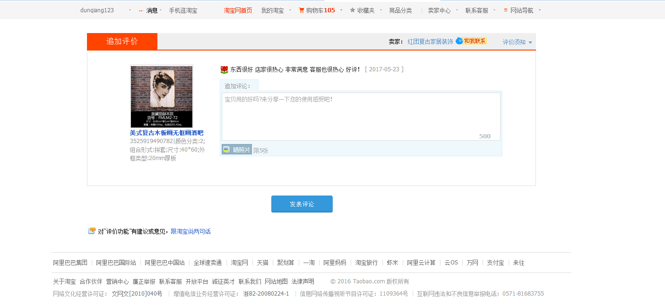Click into the 追加评论 review text box
Image resolution: width=665 pixels, height=306 pixels.
(x=361, y=116)
